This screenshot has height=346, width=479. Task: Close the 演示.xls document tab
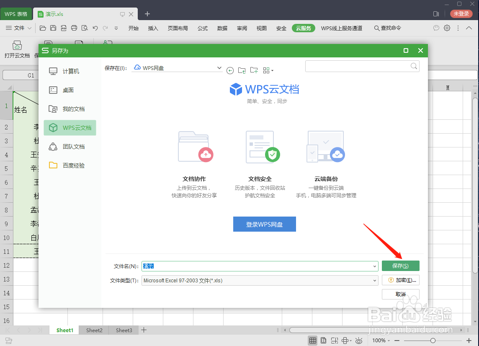coord(131,14)
